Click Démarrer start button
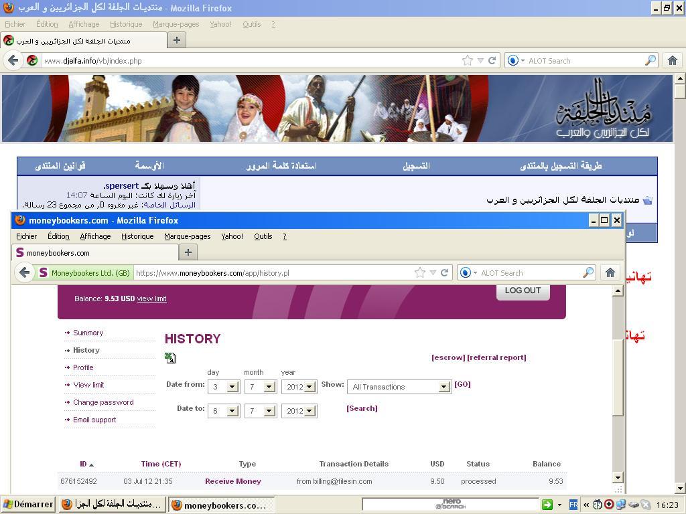Image resolution: width=686 pixels, height=514 pixels. [27, 505]
